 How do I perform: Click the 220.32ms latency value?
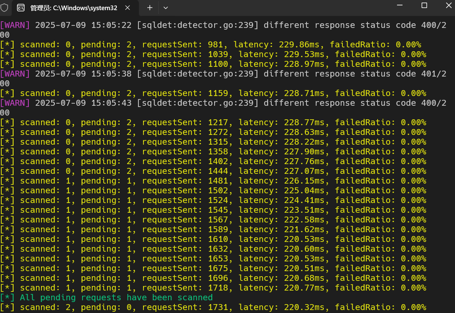point(304,307)
